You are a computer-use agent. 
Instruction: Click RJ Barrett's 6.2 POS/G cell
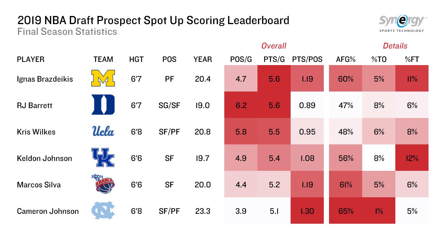tap(241, 105)
